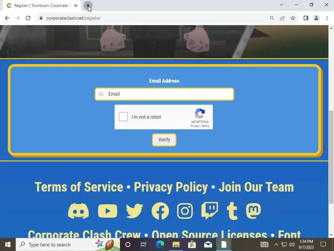Launch Microsoft Edge from the taskbar
The image size is (334, 251).
160,244
